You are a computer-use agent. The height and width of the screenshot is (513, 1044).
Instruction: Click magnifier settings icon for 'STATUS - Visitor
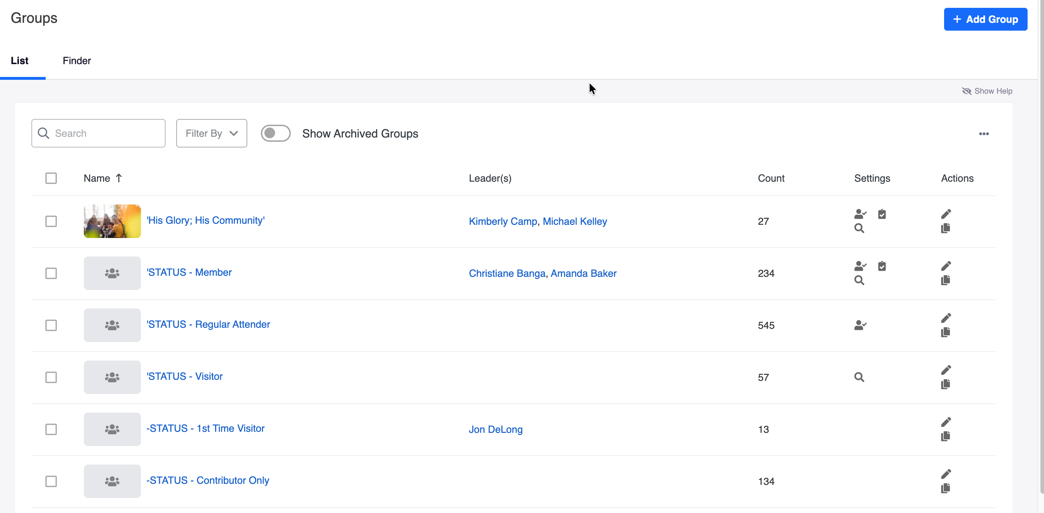coord(859,377)
